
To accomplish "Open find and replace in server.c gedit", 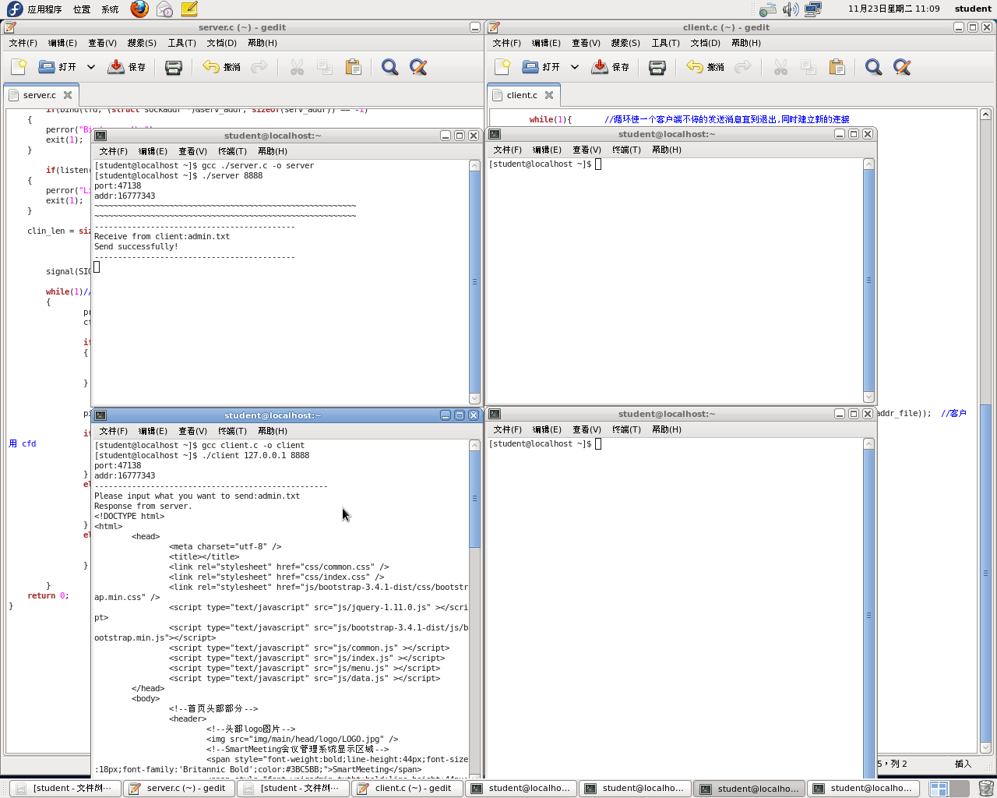I will click(x=418, y=67).
